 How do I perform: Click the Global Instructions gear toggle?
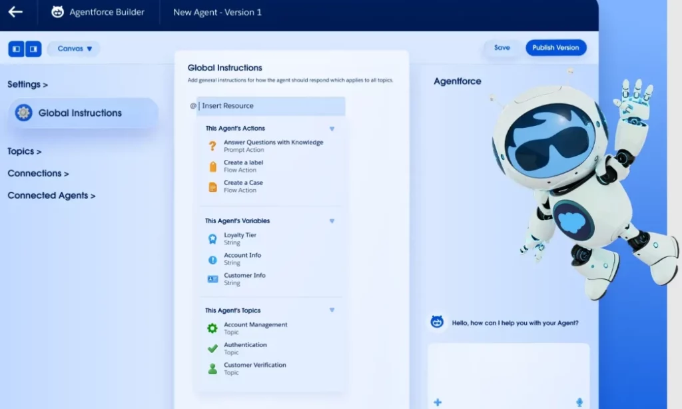point(26,113)
